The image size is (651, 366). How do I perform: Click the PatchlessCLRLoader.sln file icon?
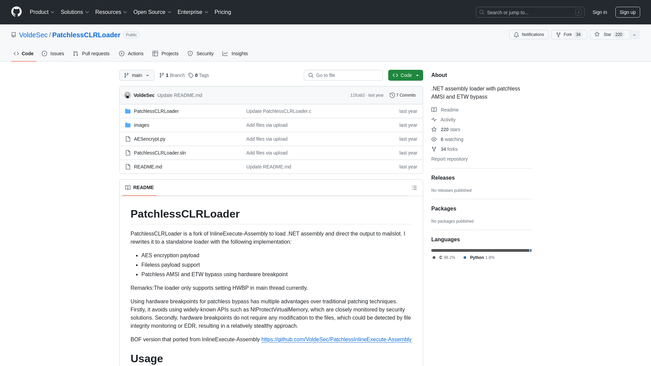click(x=128, y=153)
